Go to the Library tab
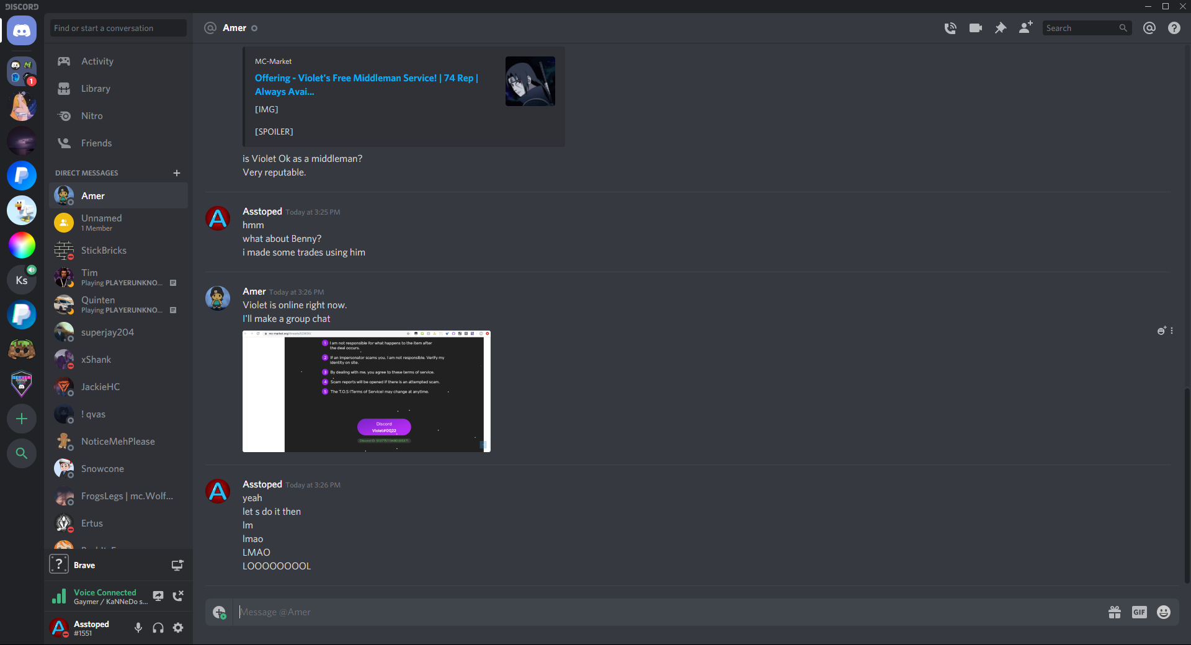 click(x=96, y=89)
